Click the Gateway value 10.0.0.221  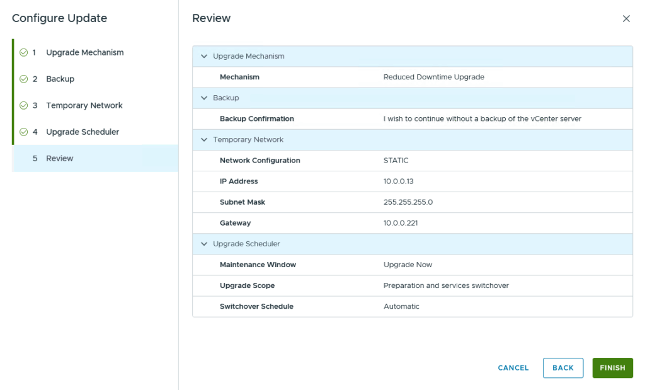(x=401, y=223)
